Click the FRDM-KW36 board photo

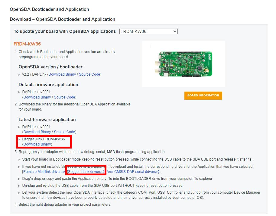pyautogui.click(x=183, y=64)
